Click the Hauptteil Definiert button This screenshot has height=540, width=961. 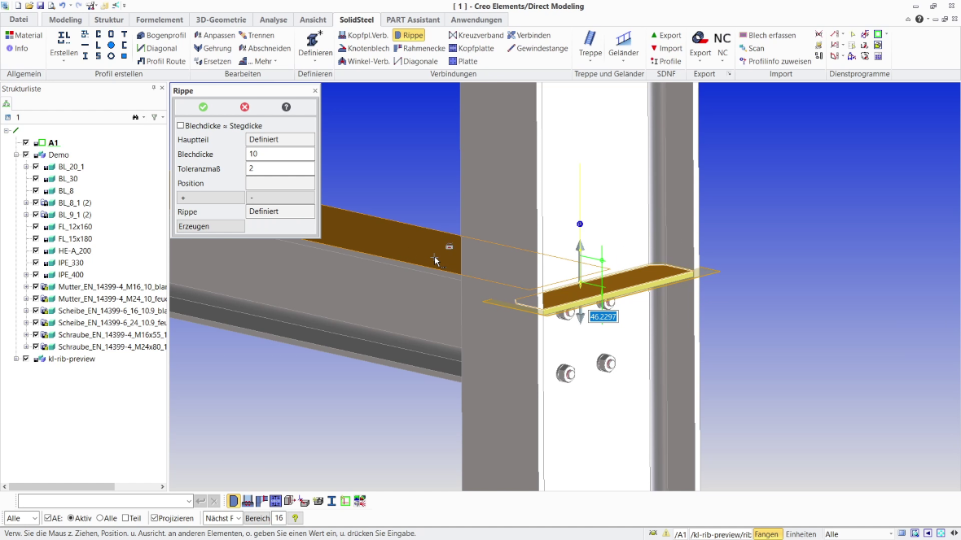pos(280,140)
